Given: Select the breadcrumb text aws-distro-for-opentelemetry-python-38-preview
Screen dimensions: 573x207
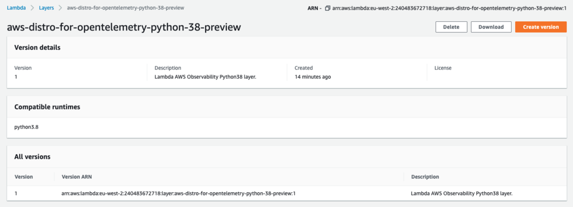Looking at the screenshot, I should (x=126, y=7).
